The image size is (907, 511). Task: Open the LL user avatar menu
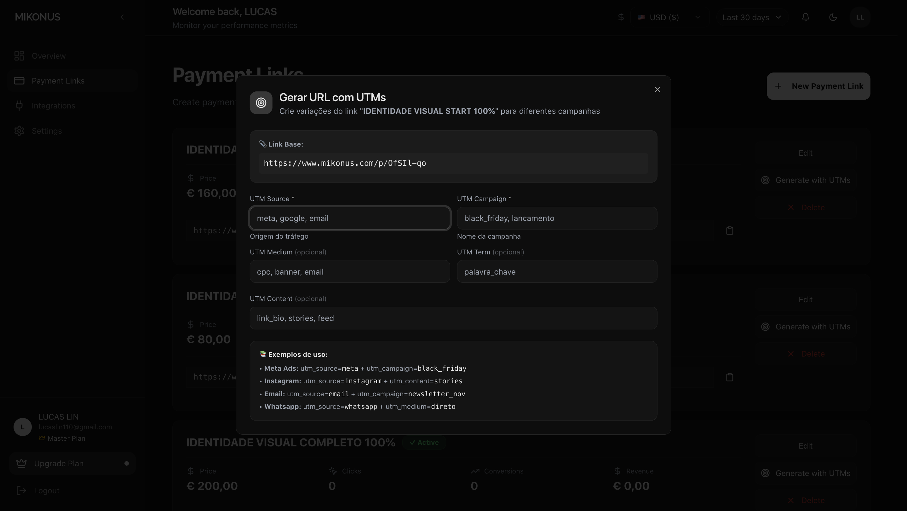click(x=859, y=17)
